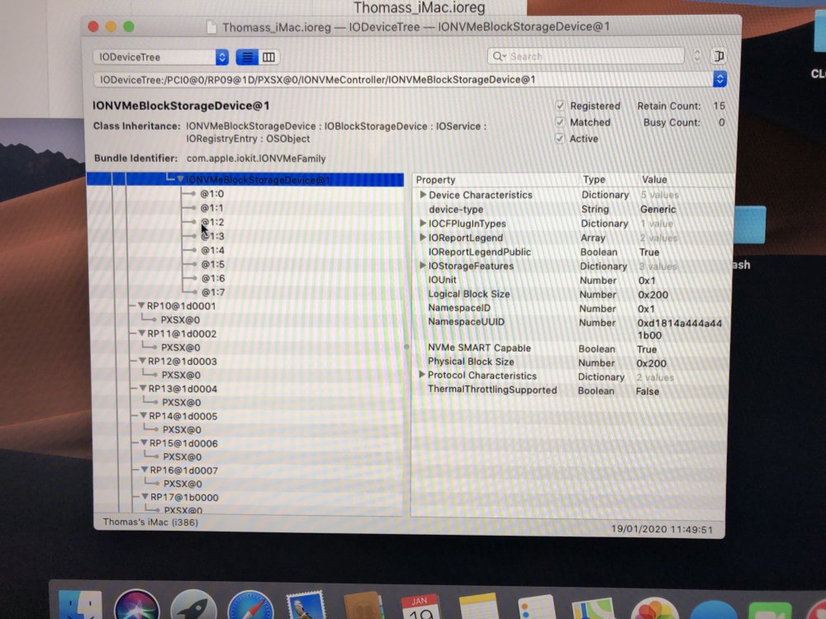Select tree item @1:5
This screenshot has width=826, height=619.
click(x=213, y=264)
